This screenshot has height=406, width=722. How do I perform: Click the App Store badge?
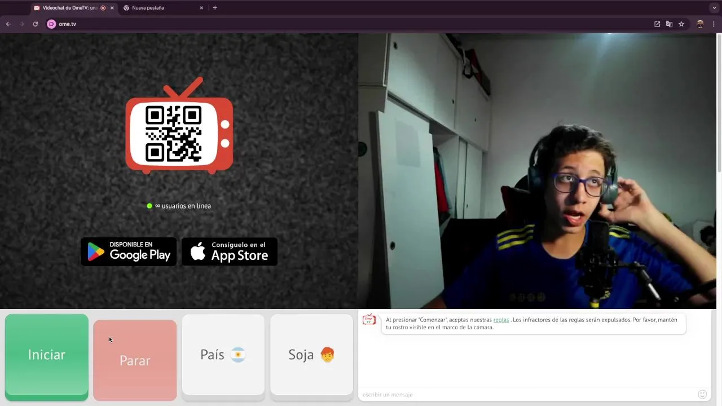pos(230,251)
